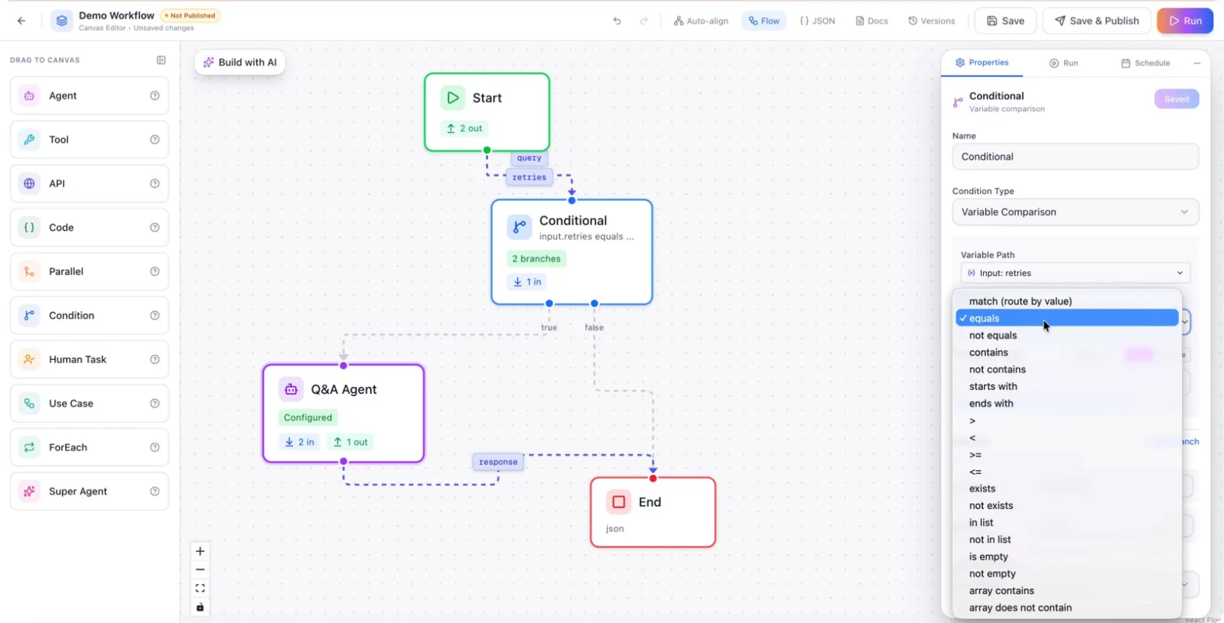Click the 'retries' edge label
Screen dimensions: 1224x623
click(x=529, y=177)
